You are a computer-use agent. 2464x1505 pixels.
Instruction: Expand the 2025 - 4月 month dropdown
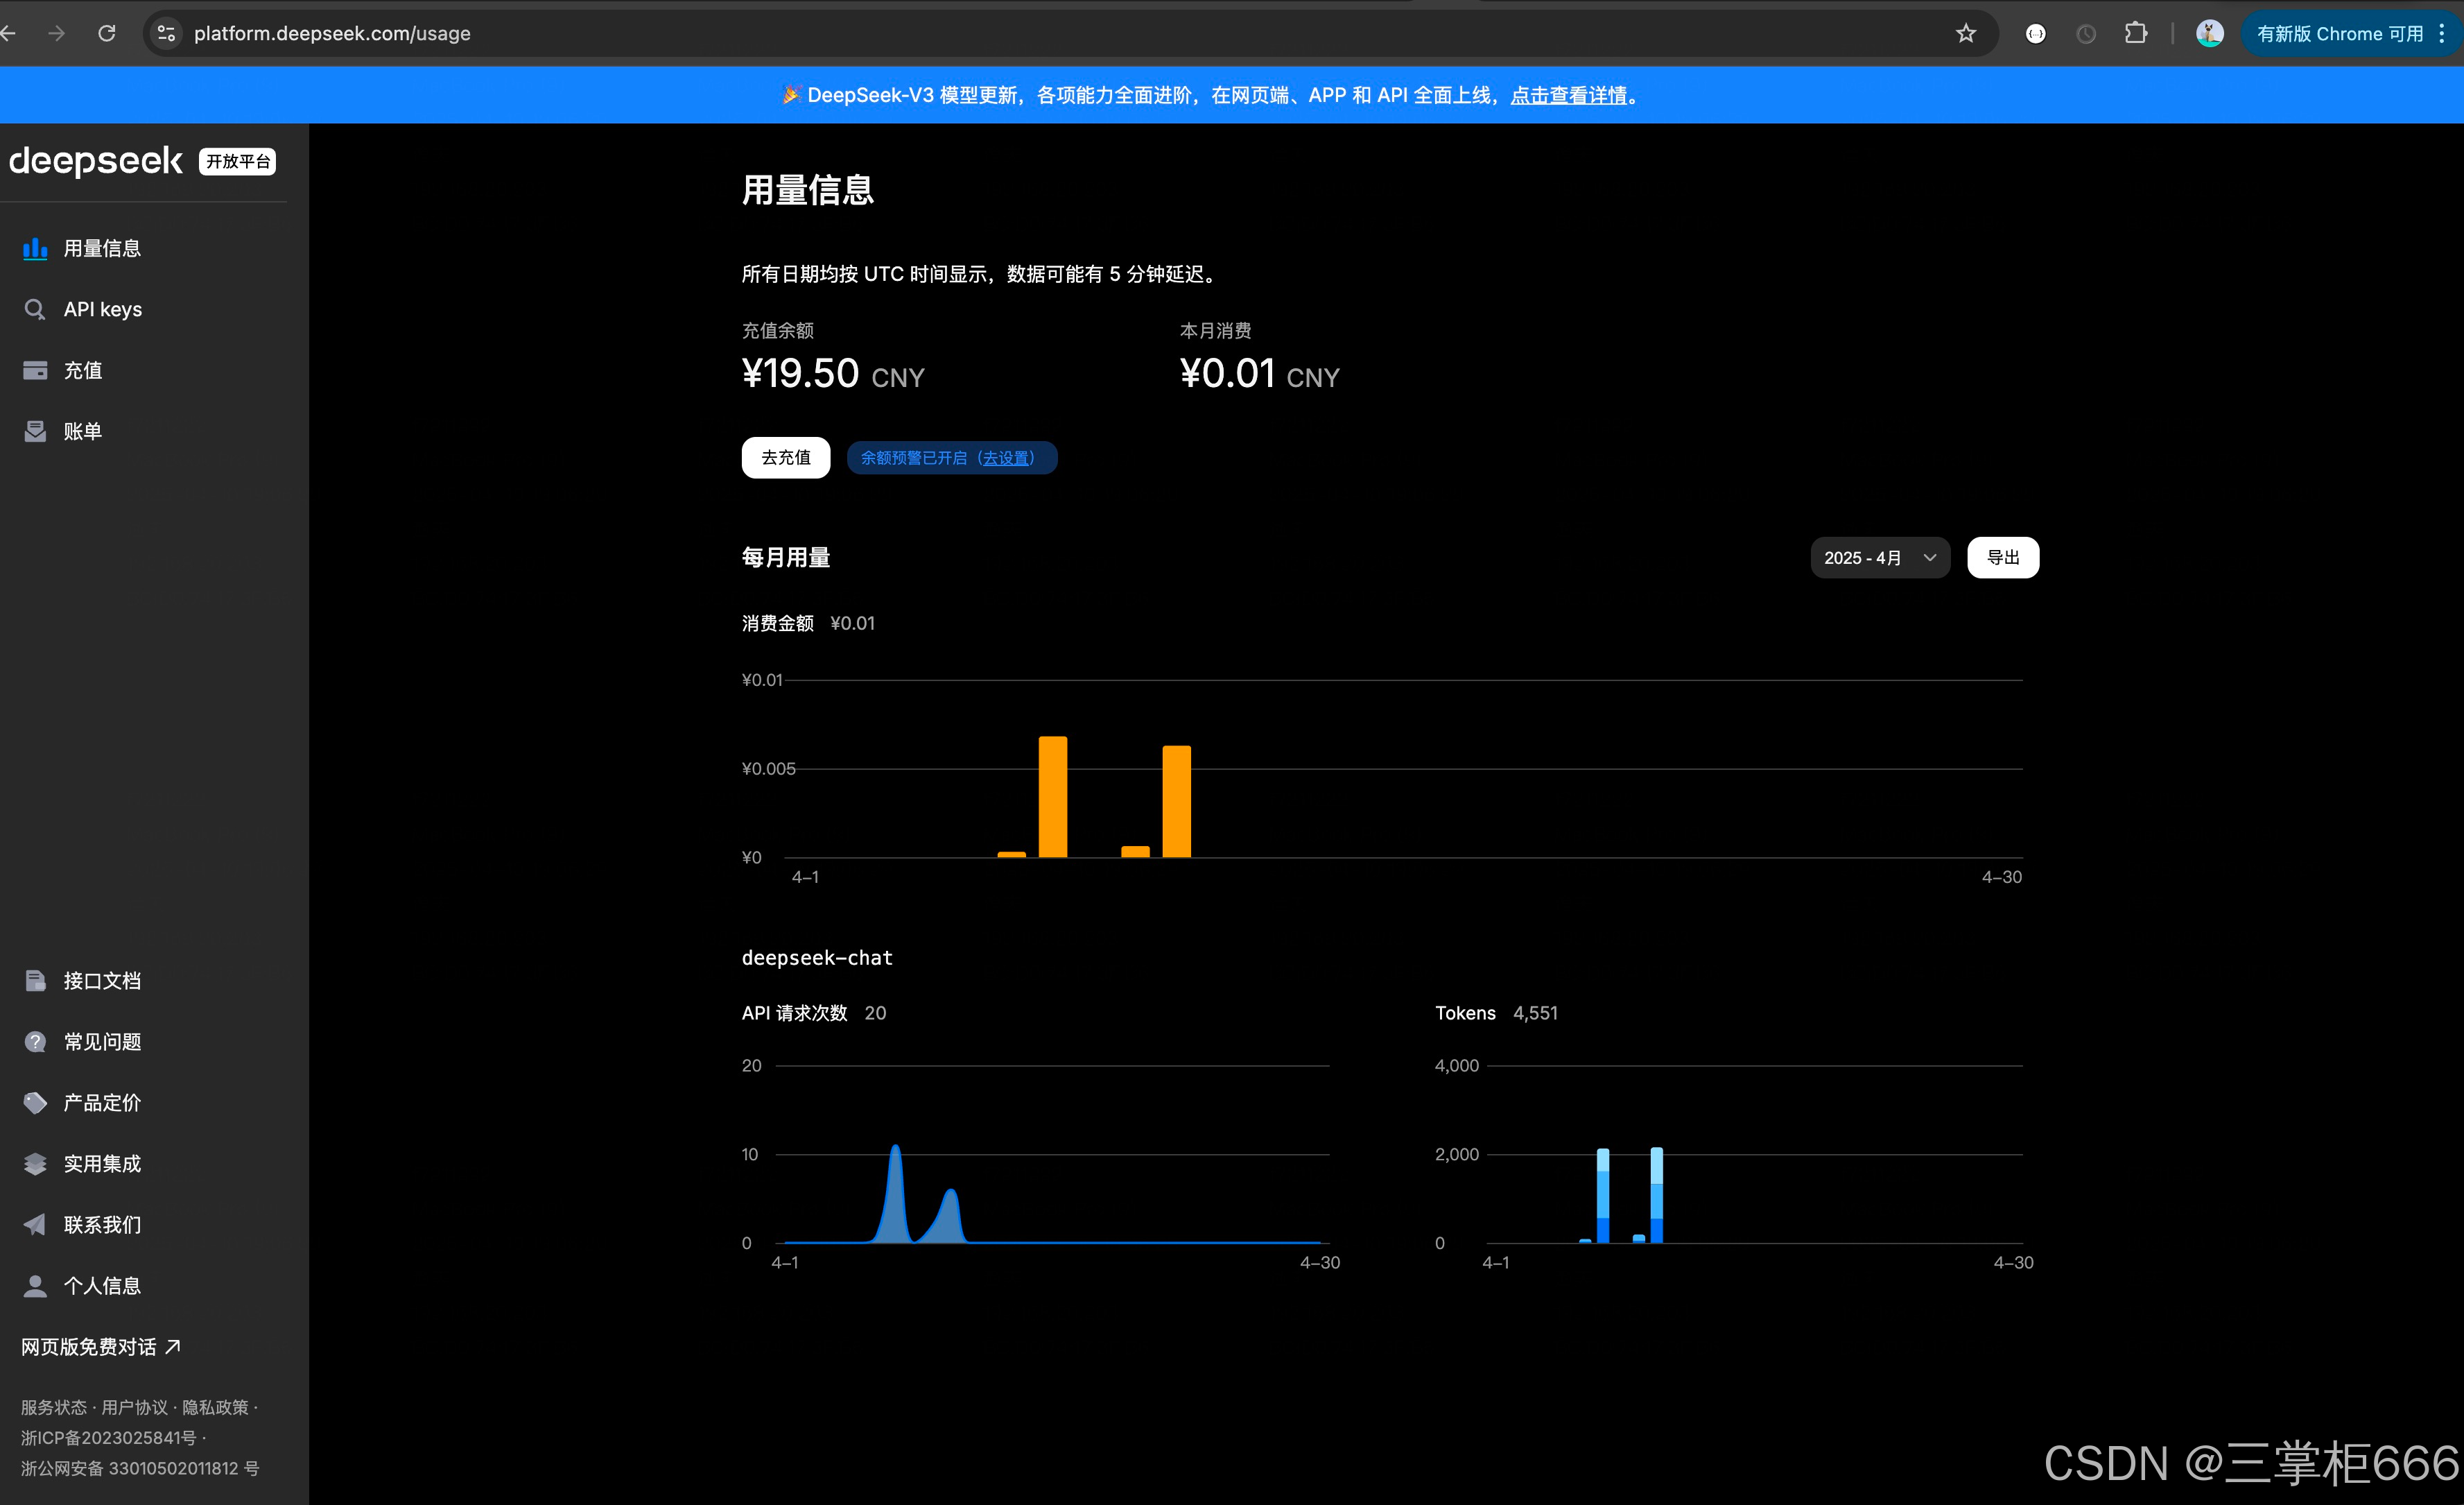point(1880,558)
